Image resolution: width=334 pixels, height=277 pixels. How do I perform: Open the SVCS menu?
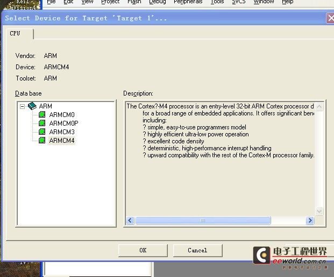click(x=239, y=2)
